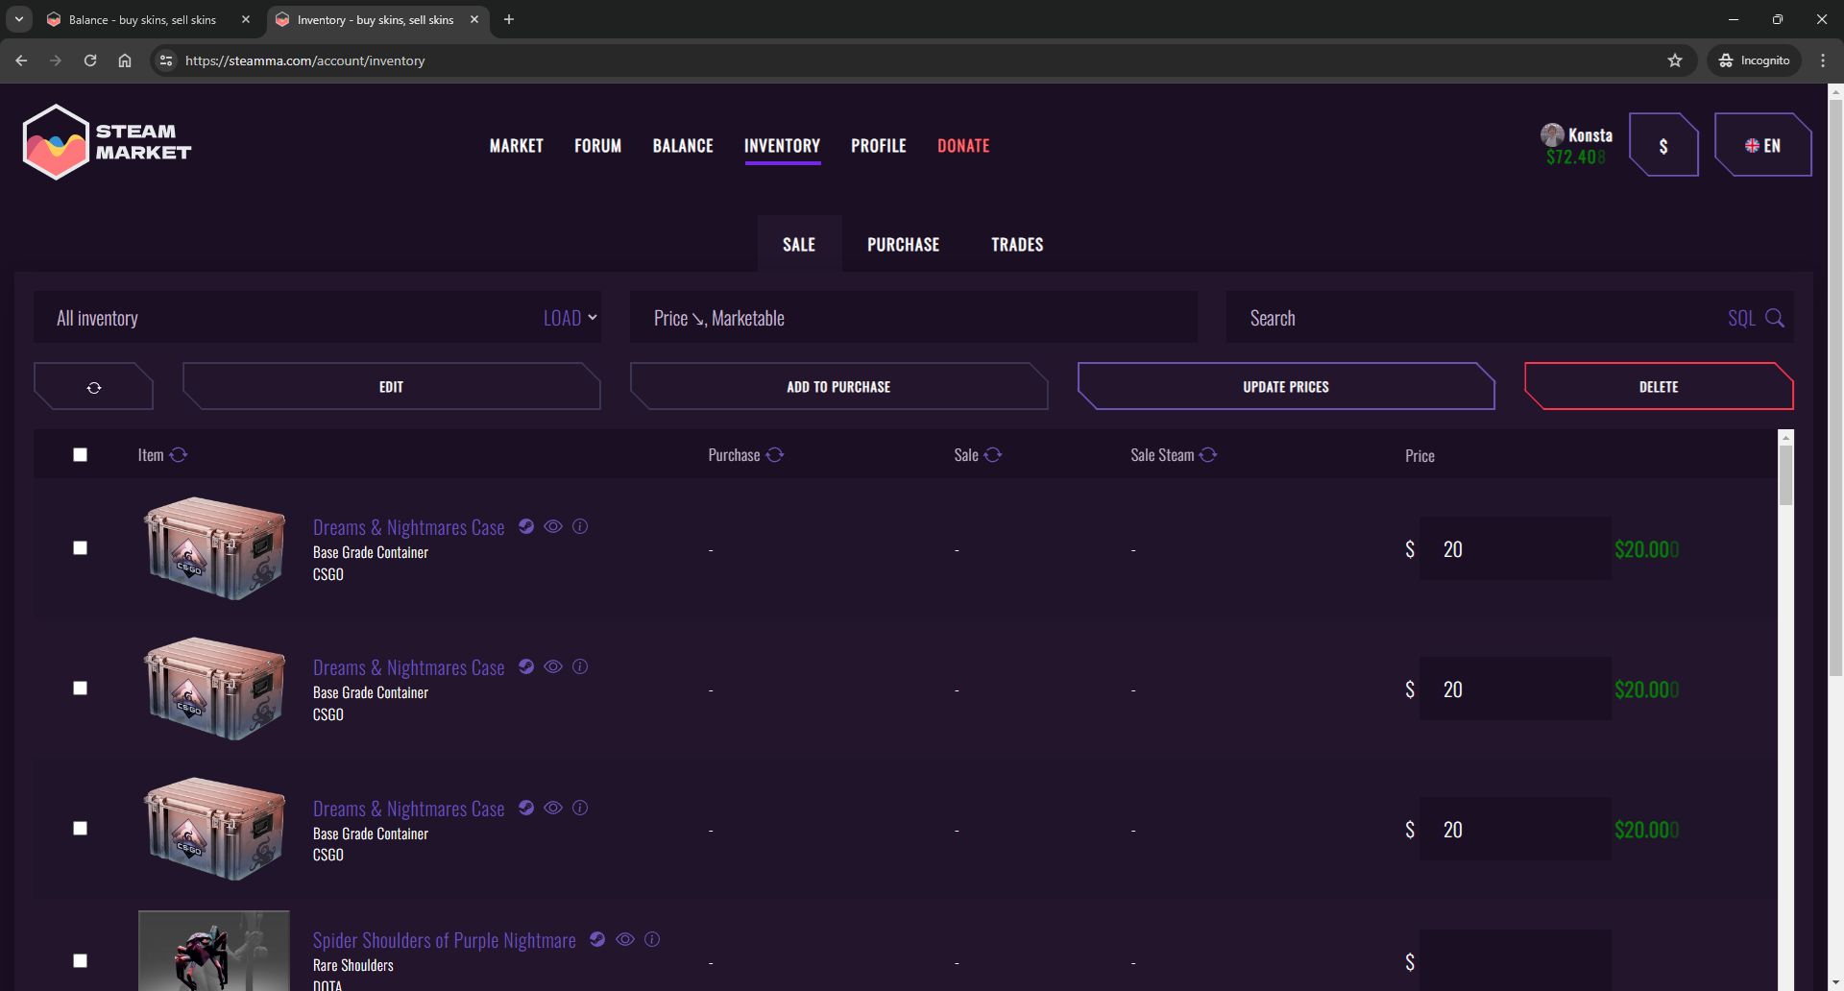Screen dimensions: 1844x991
Task: Expand the All inventory LOAD dropdown
Action: tap(570, 318)
